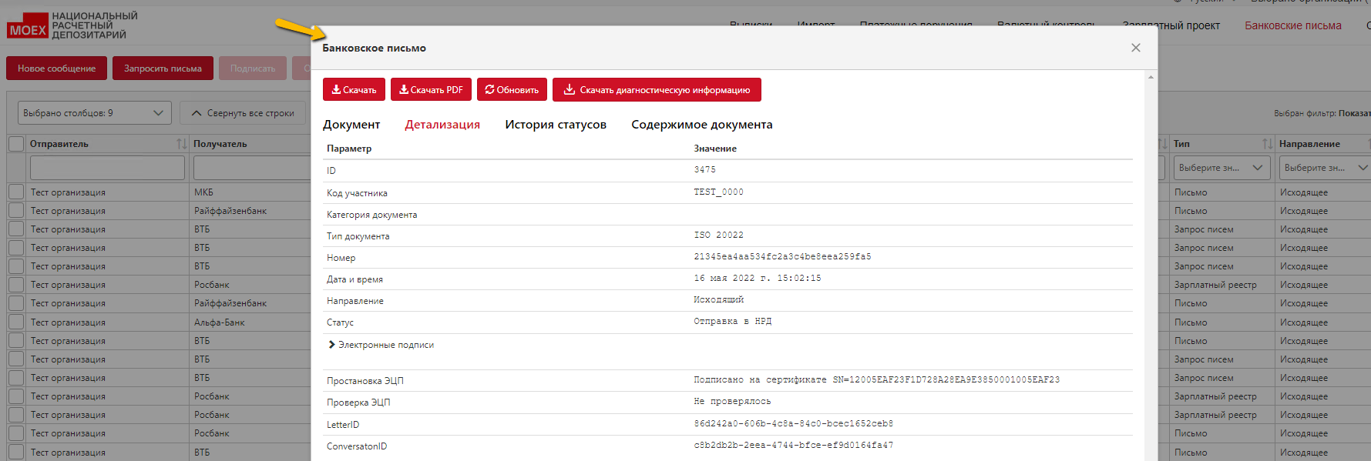The height and width of the screenshot is (461, 1371).
Task: Click the Не проверялось value
Action: (x=731, y=402)
